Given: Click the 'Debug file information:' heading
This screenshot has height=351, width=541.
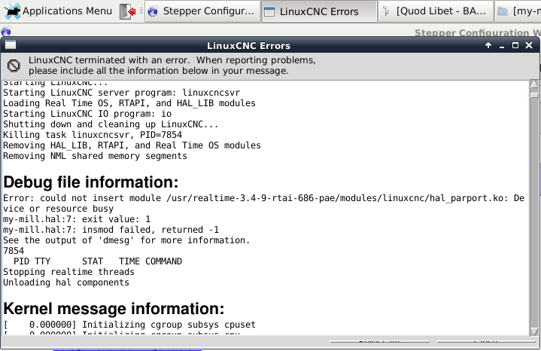Looking at the screenshot, I should coord(91,182).
